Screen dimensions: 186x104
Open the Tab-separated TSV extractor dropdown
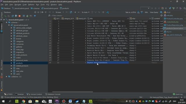point(130,12)
